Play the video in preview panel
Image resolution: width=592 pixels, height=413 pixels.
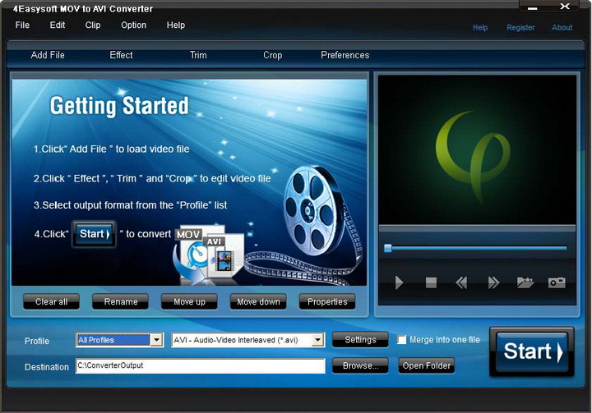tap(399, 282)
